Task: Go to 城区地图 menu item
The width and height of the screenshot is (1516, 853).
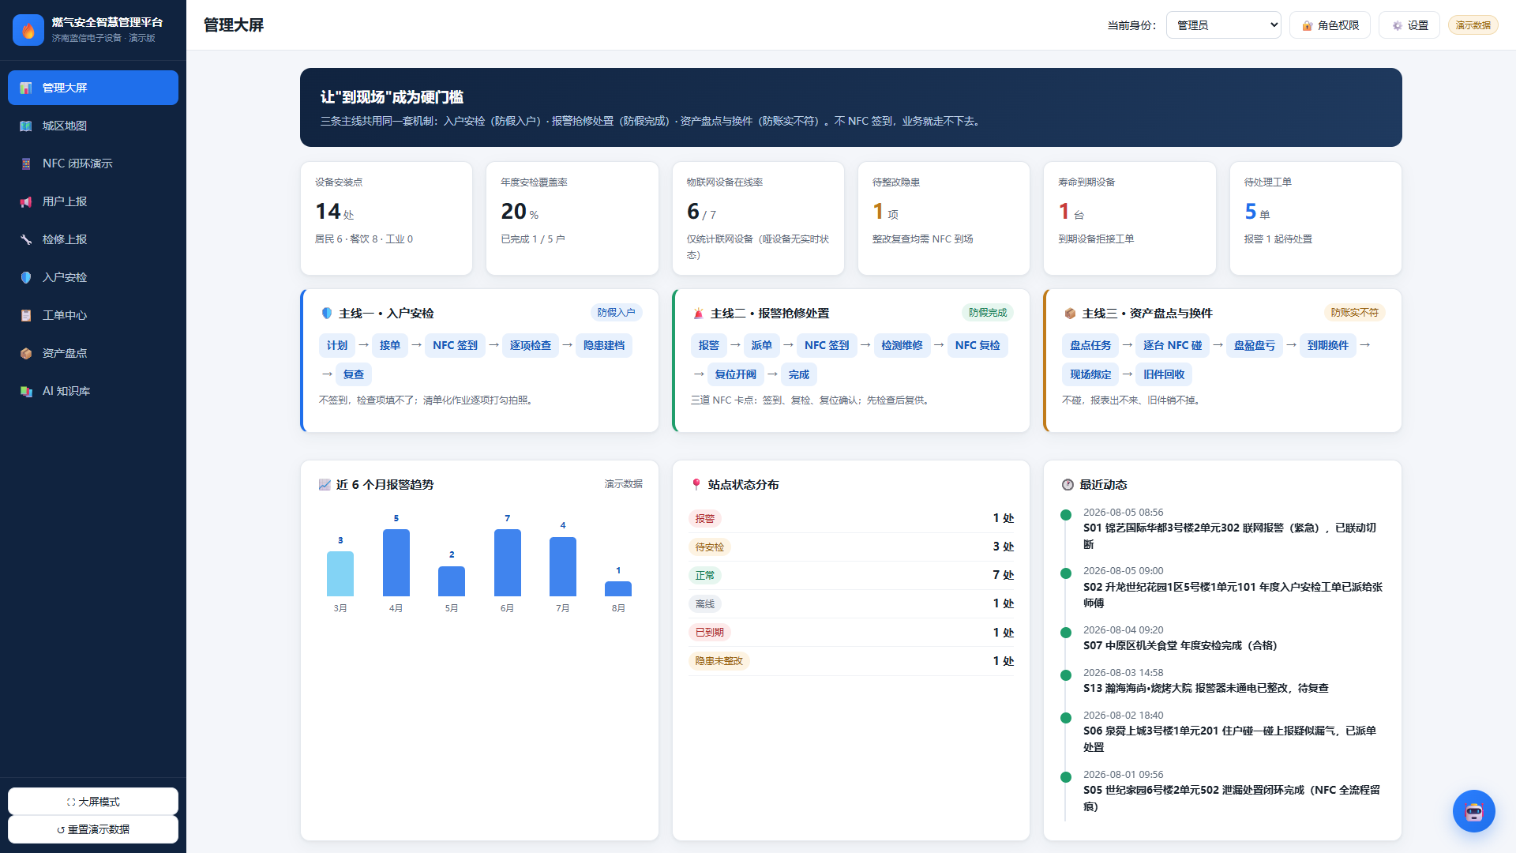Action: pos(93,126)
